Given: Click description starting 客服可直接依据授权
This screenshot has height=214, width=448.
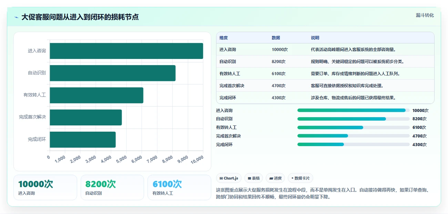Looking at the screenshot, I should coord(347,86).
